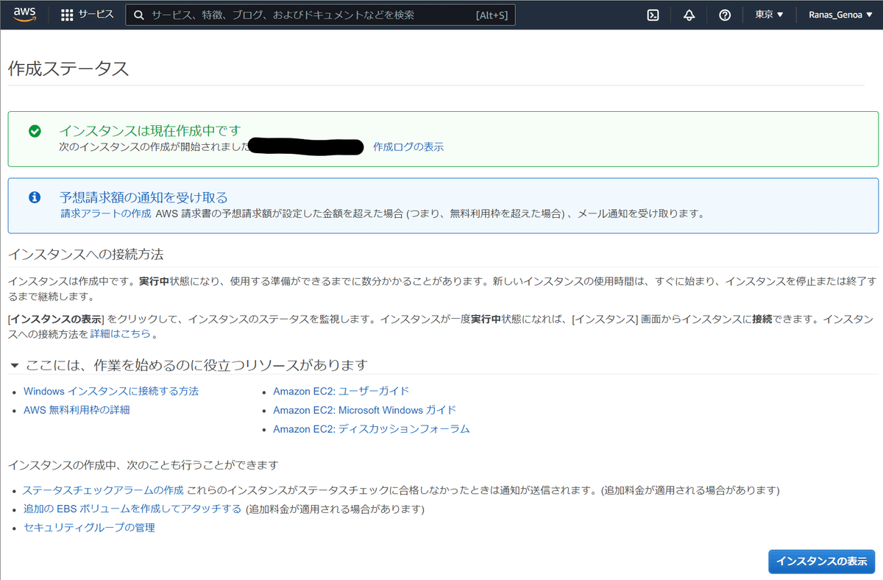This screenshot has width=883, height=580.
Task: Open Amazon EC2: Microsoft Windows ガイド link
Action: [x=364, y=410]
